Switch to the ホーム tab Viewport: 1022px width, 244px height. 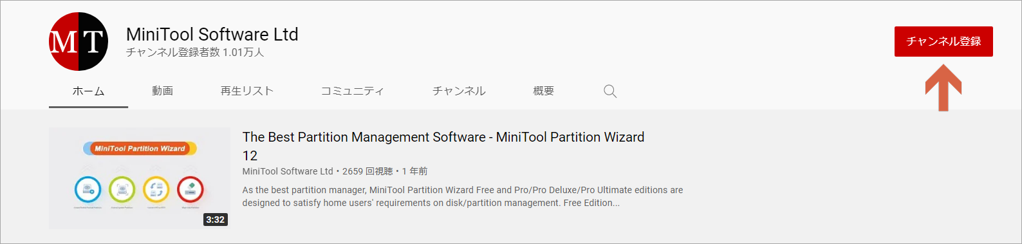tap(88, 91)
